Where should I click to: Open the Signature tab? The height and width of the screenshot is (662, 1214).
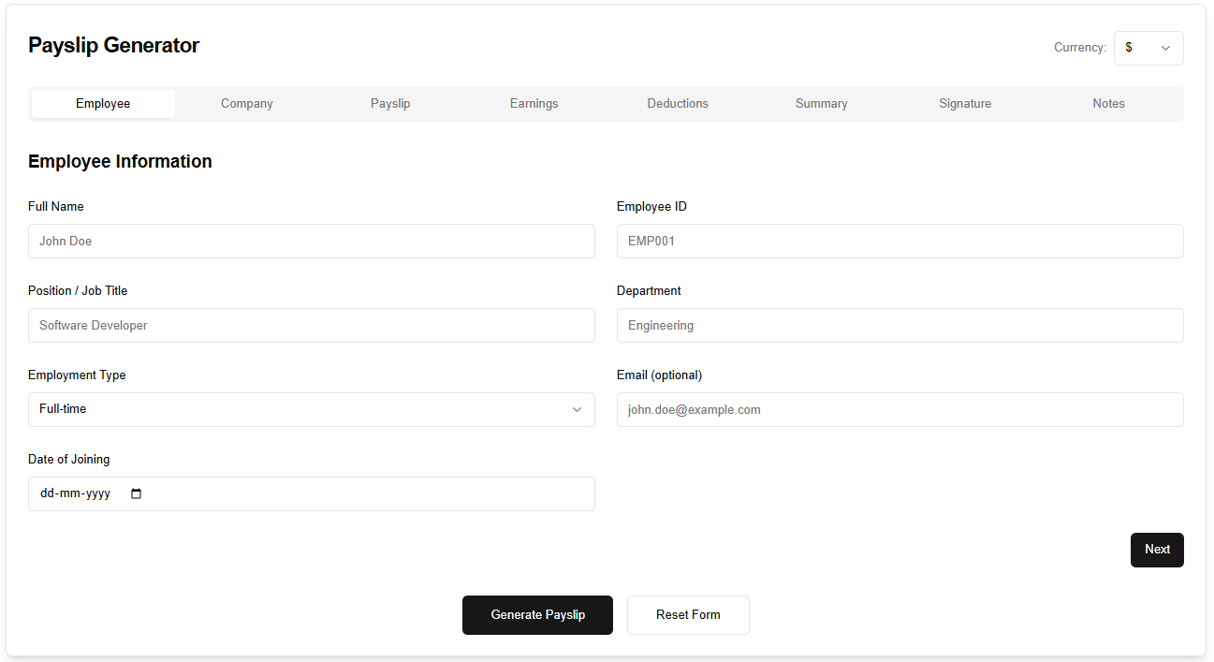pyautogui.click(x=965, y=103)
